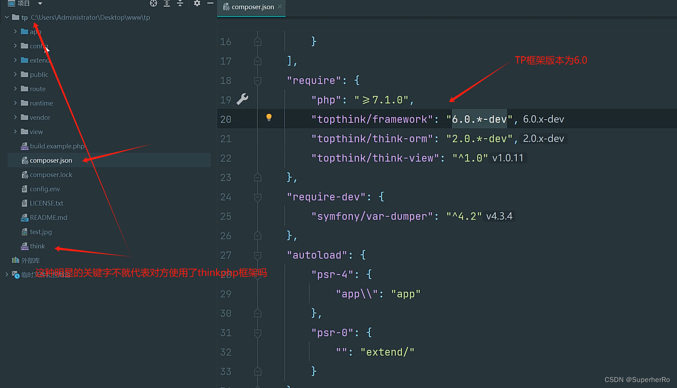
Task: Click the locate-file target icon in project toolbar
Action: pos(153,3)
